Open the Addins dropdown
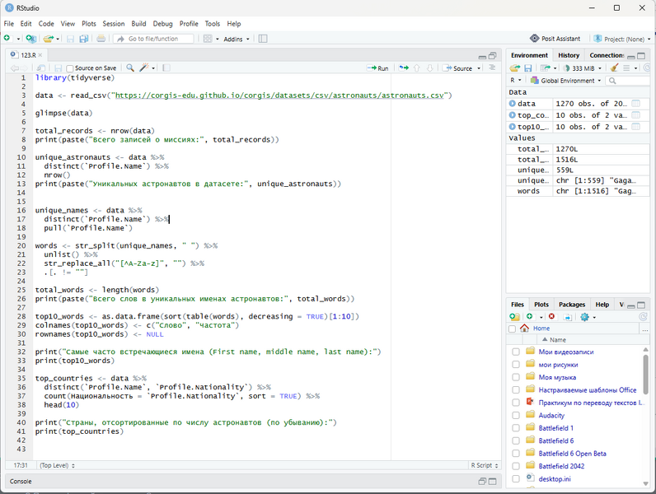 click(237, 39)
